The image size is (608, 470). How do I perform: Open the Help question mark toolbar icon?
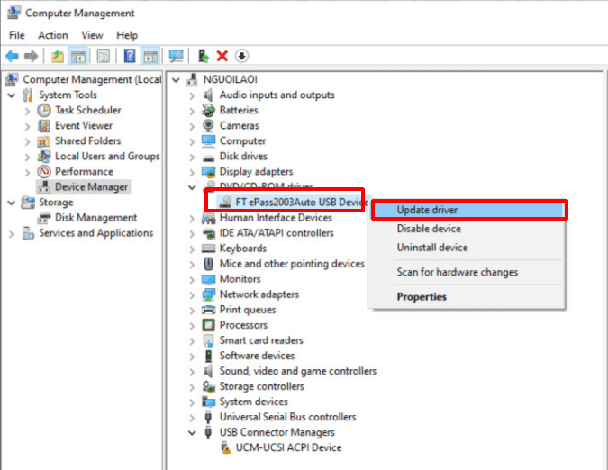tap(130, 56)
